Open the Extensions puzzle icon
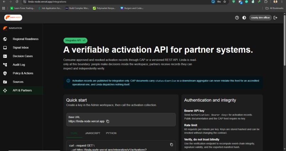The height and width of the screenshot is (151, 286). point(266,2)
